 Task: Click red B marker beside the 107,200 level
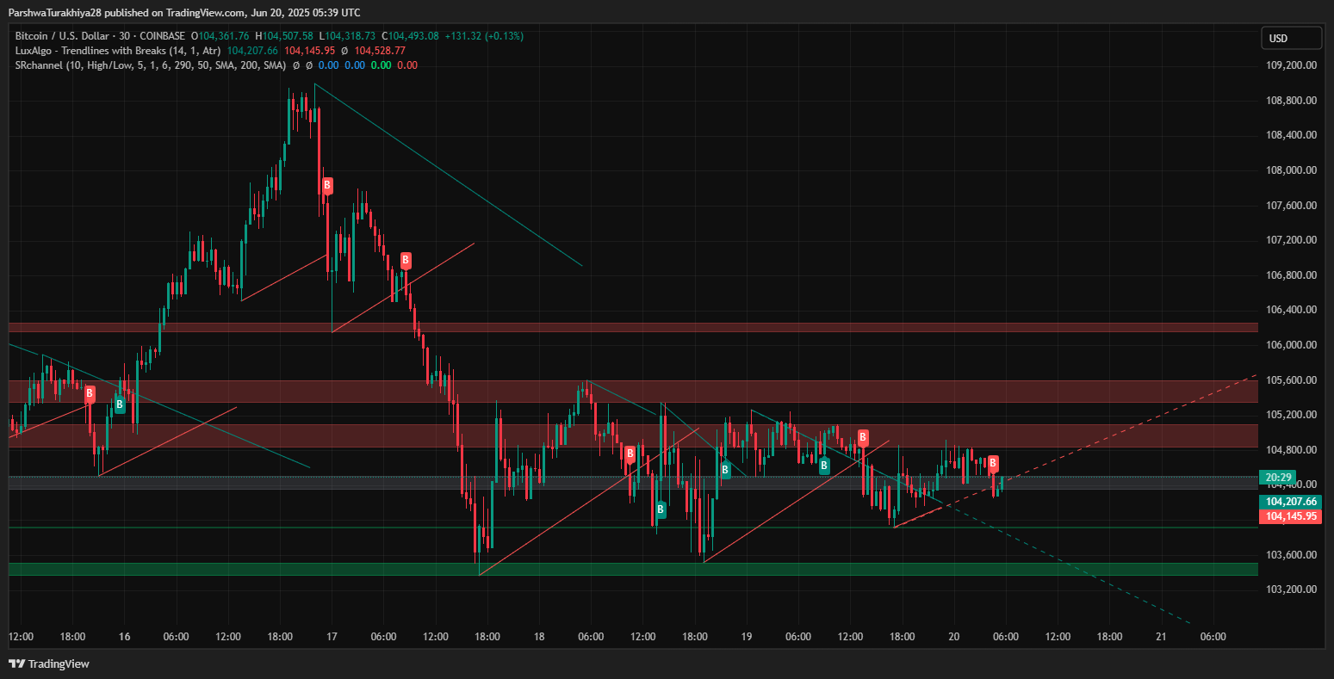(x=406, y=260)
